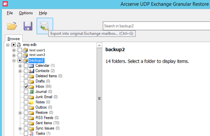The width and height of the screenshot is (210, 136).
Task: Click the Calendar folder icon
Action: pos(31,66)
